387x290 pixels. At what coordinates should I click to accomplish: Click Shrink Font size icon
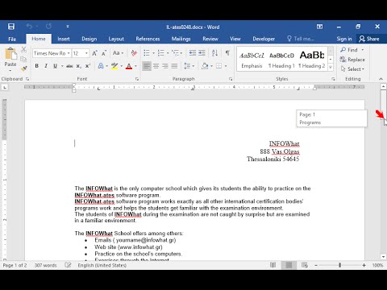point(104,53)
